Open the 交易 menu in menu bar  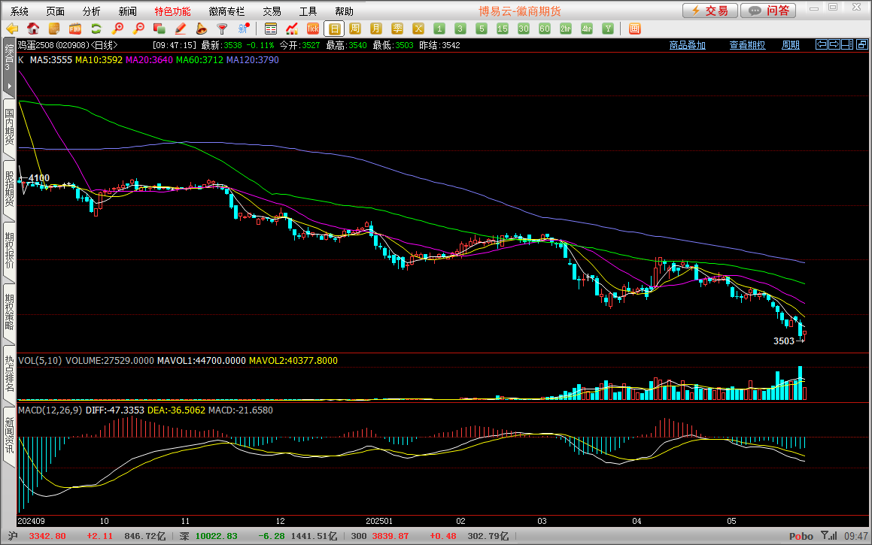click(x=272, y=11)
